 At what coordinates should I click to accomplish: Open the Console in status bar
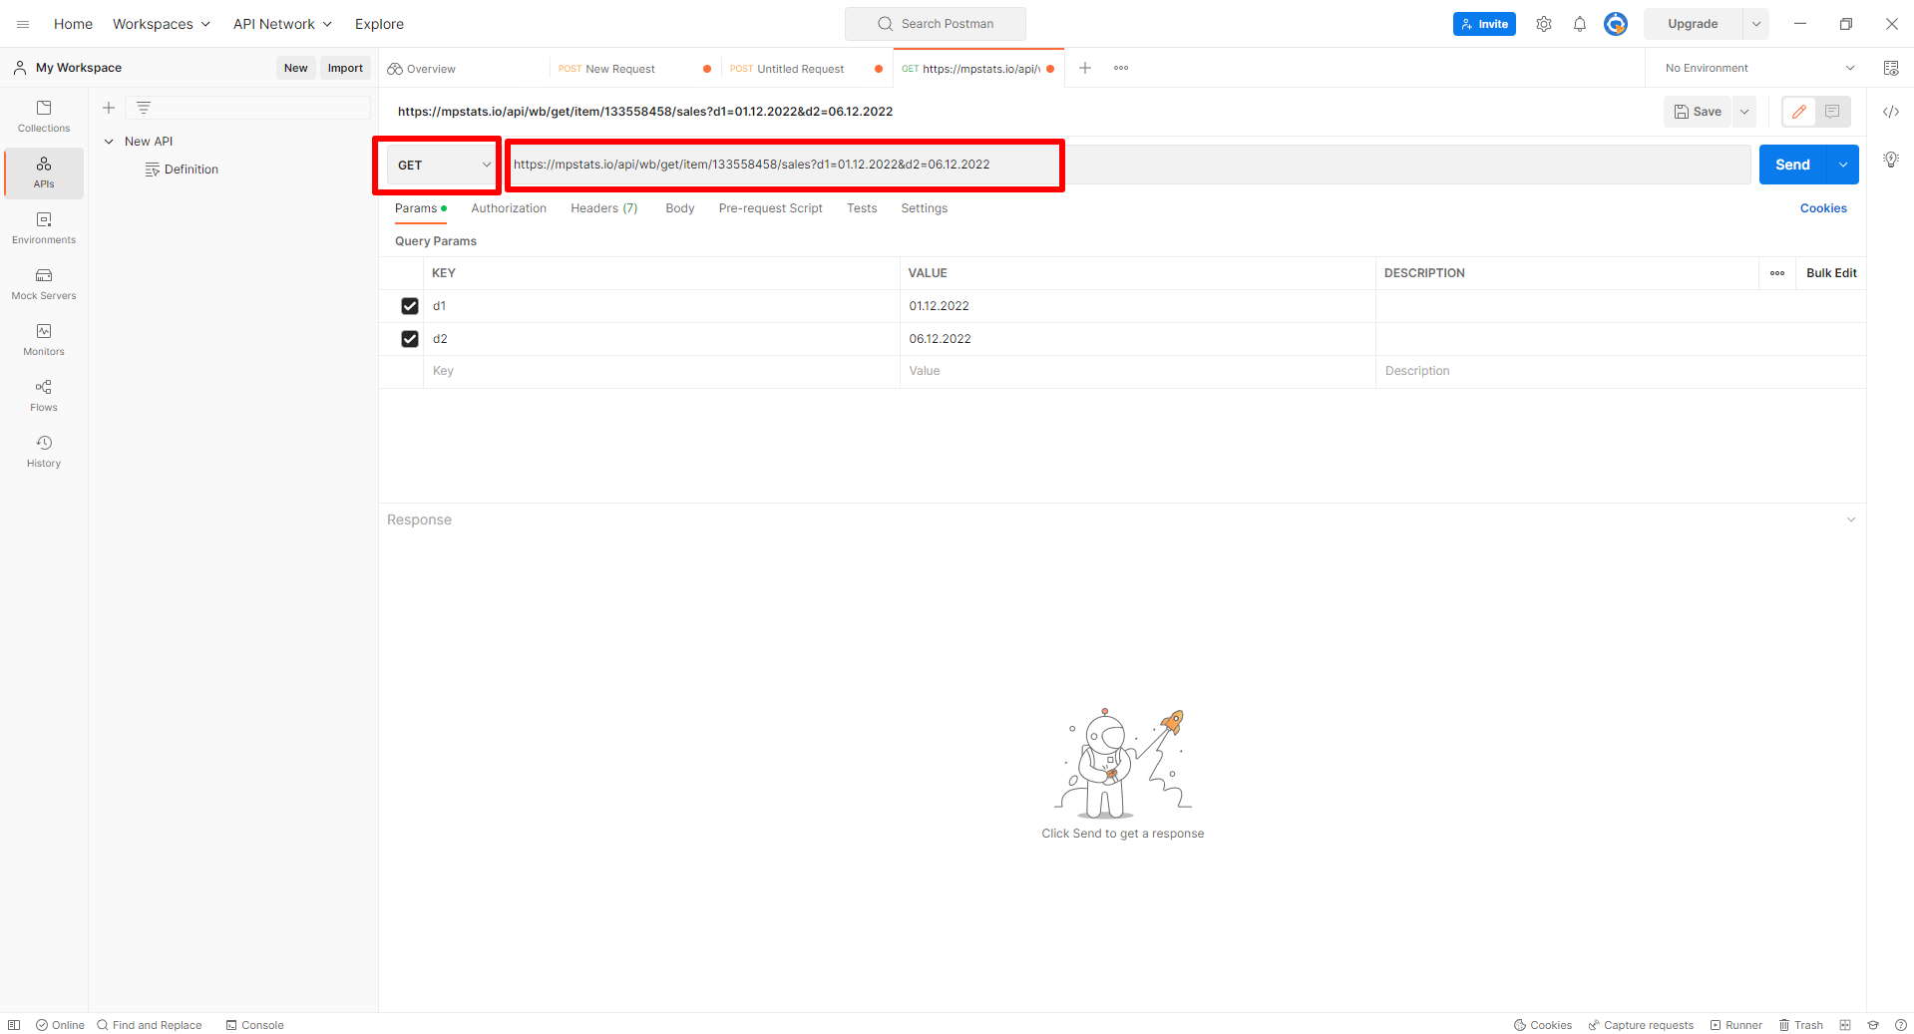pos(255,1025)
